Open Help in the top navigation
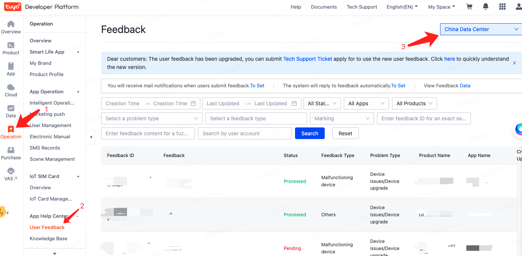This screenshot has width=522, height=256. tap(296, 7)
